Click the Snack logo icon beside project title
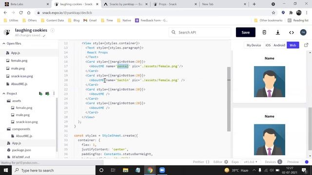The height and width of the screenshot is (175, 312). click(x=7, y=32)
